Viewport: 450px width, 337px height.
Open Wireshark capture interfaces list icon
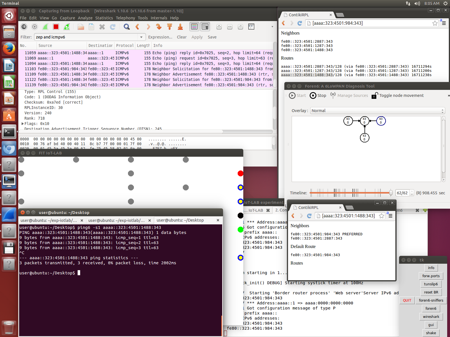[24, 27]
